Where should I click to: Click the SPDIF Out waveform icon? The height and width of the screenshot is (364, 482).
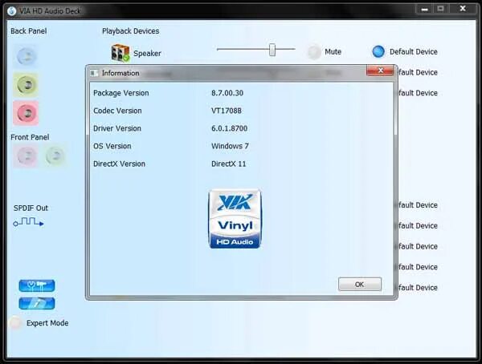coord(28,222)
